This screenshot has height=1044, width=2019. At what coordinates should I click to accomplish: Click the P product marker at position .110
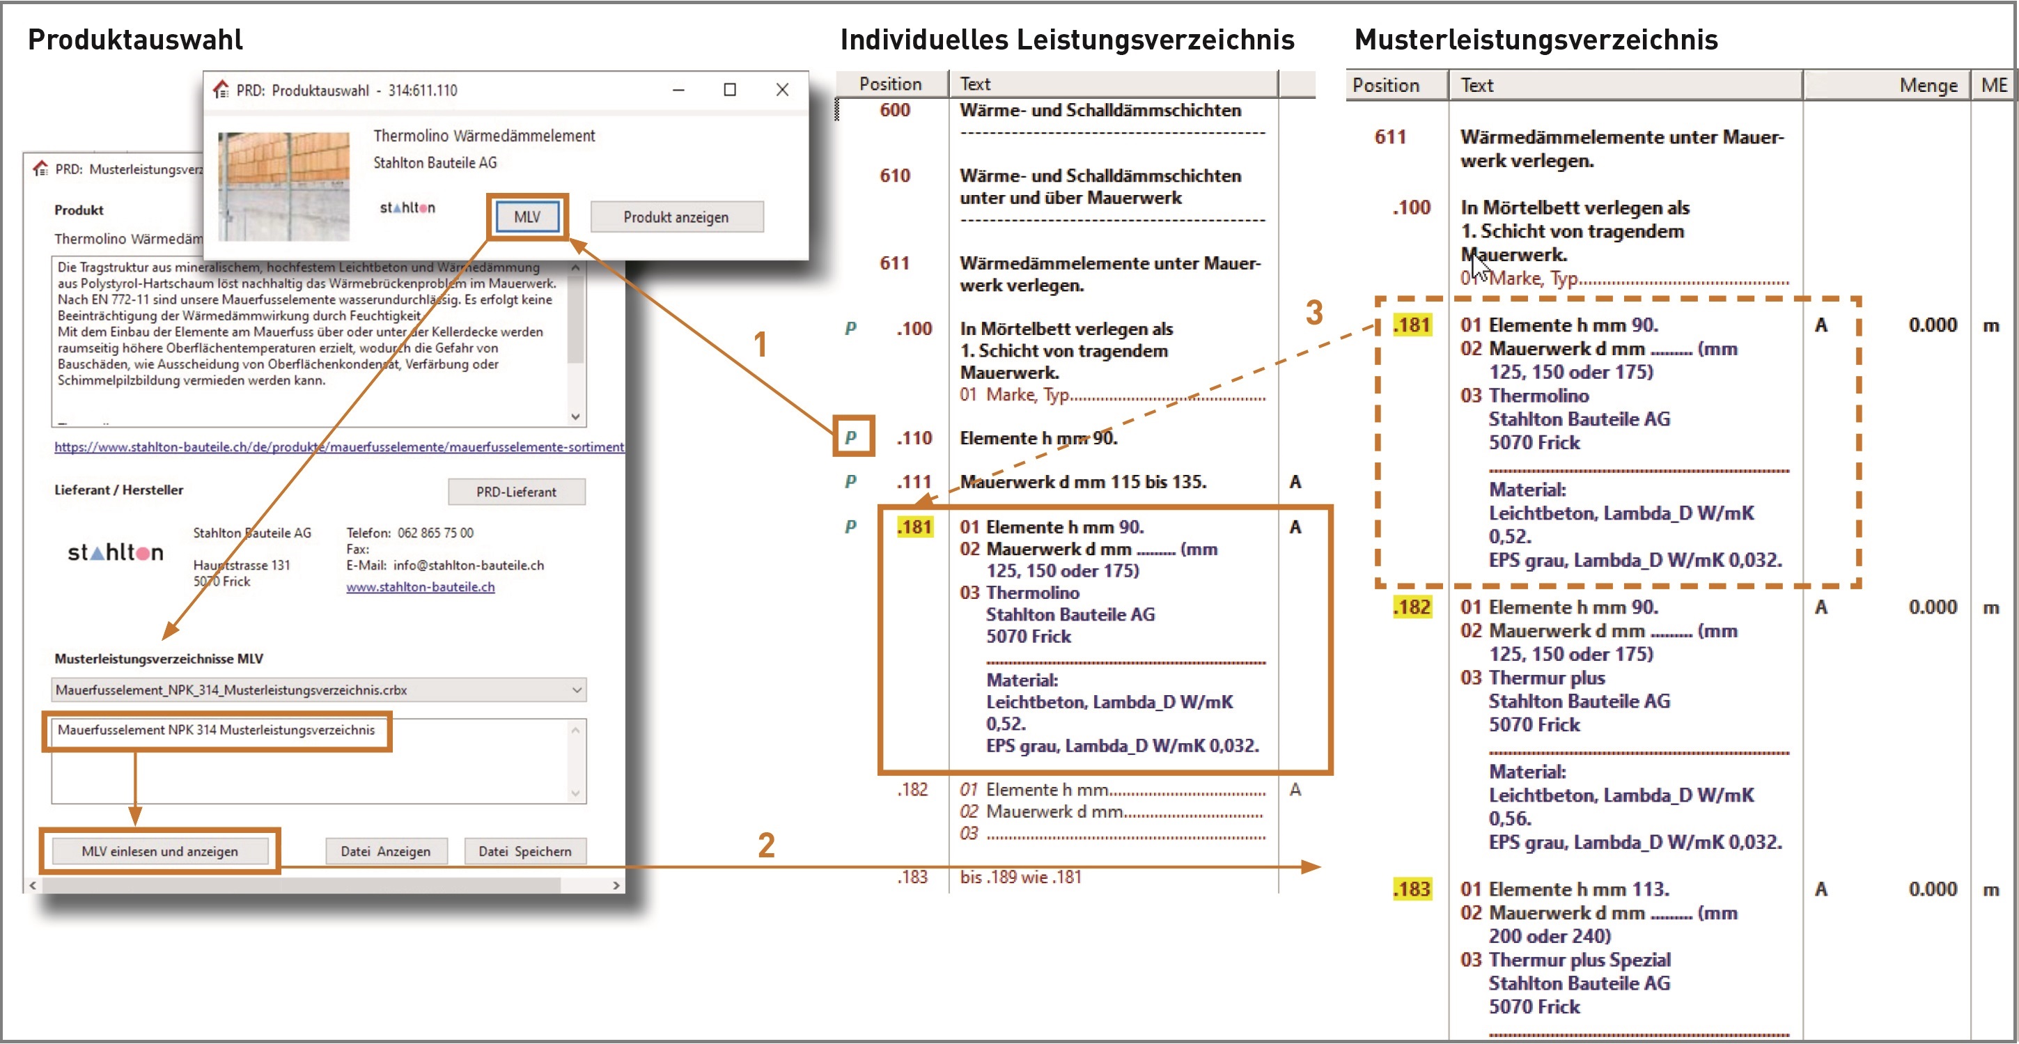(851, 437)
